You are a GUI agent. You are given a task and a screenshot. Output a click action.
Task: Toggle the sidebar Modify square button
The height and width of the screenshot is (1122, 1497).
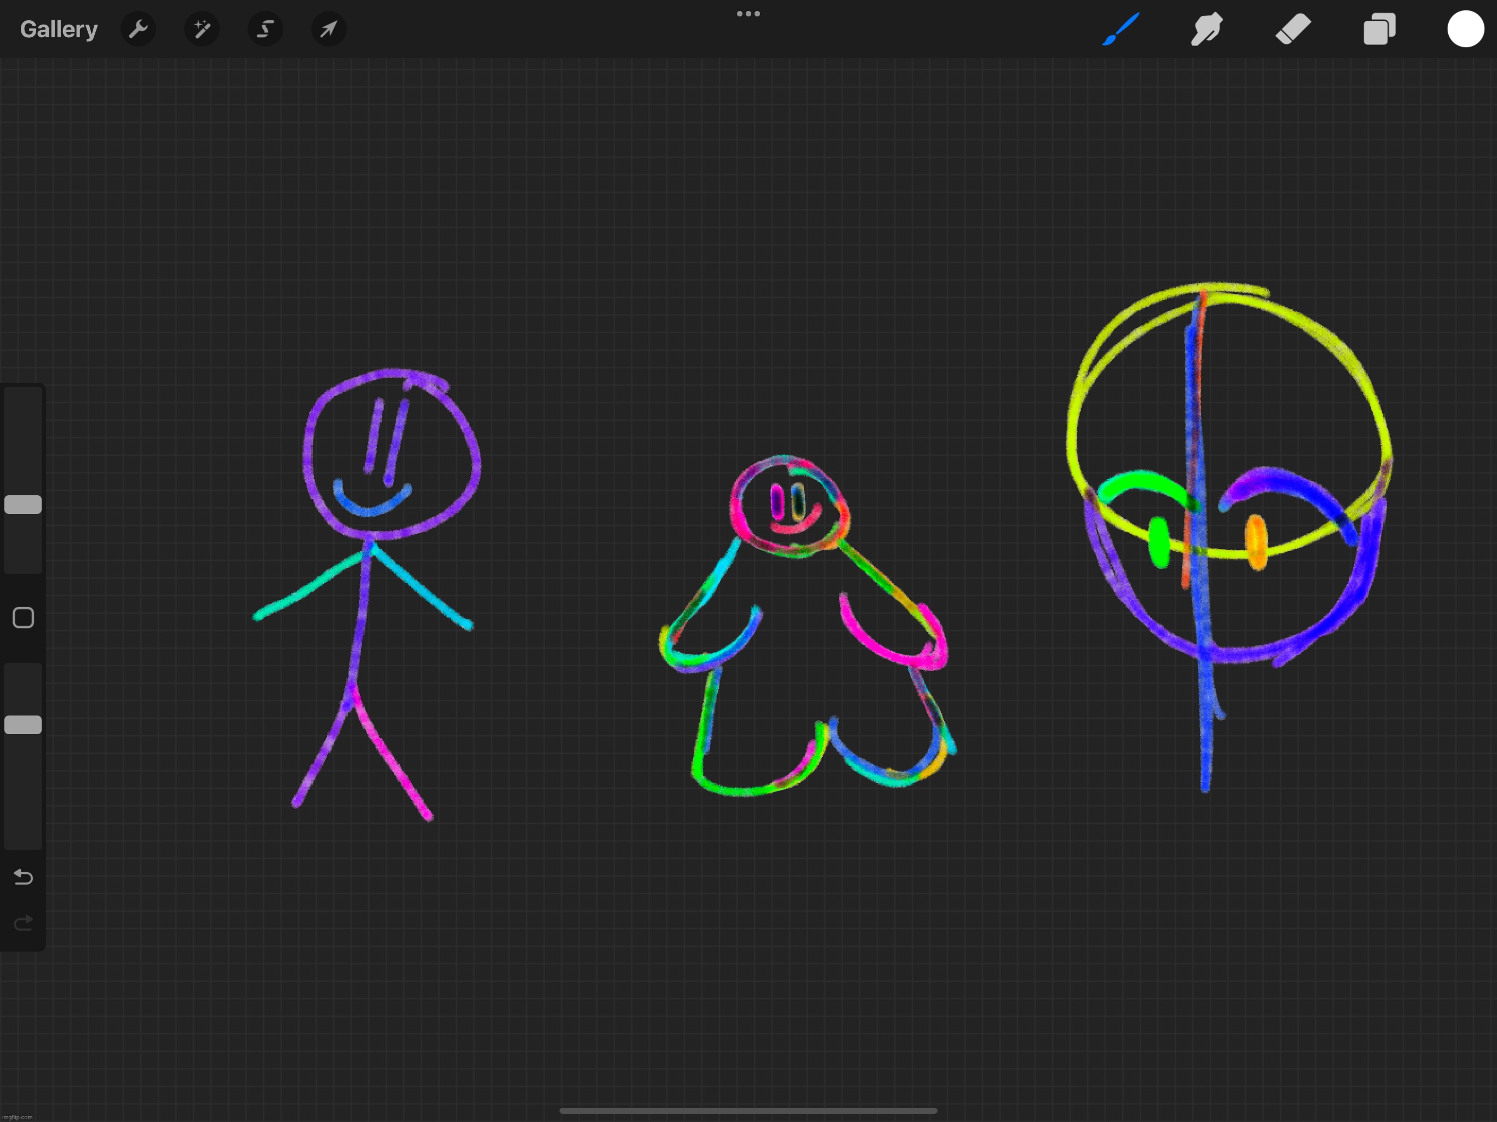tap(23, 617)
